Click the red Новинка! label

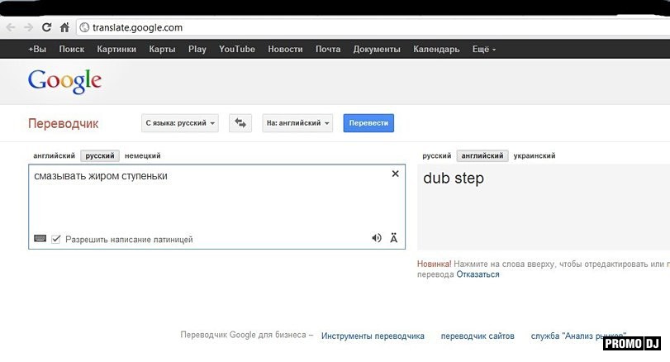(x=434, y=264)
